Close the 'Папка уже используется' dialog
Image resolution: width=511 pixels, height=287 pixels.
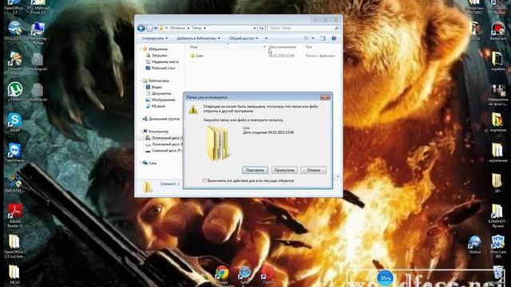coord(325,97)
